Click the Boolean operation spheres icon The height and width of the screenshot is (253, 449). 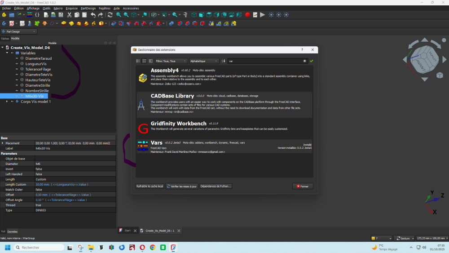point(171,23)
